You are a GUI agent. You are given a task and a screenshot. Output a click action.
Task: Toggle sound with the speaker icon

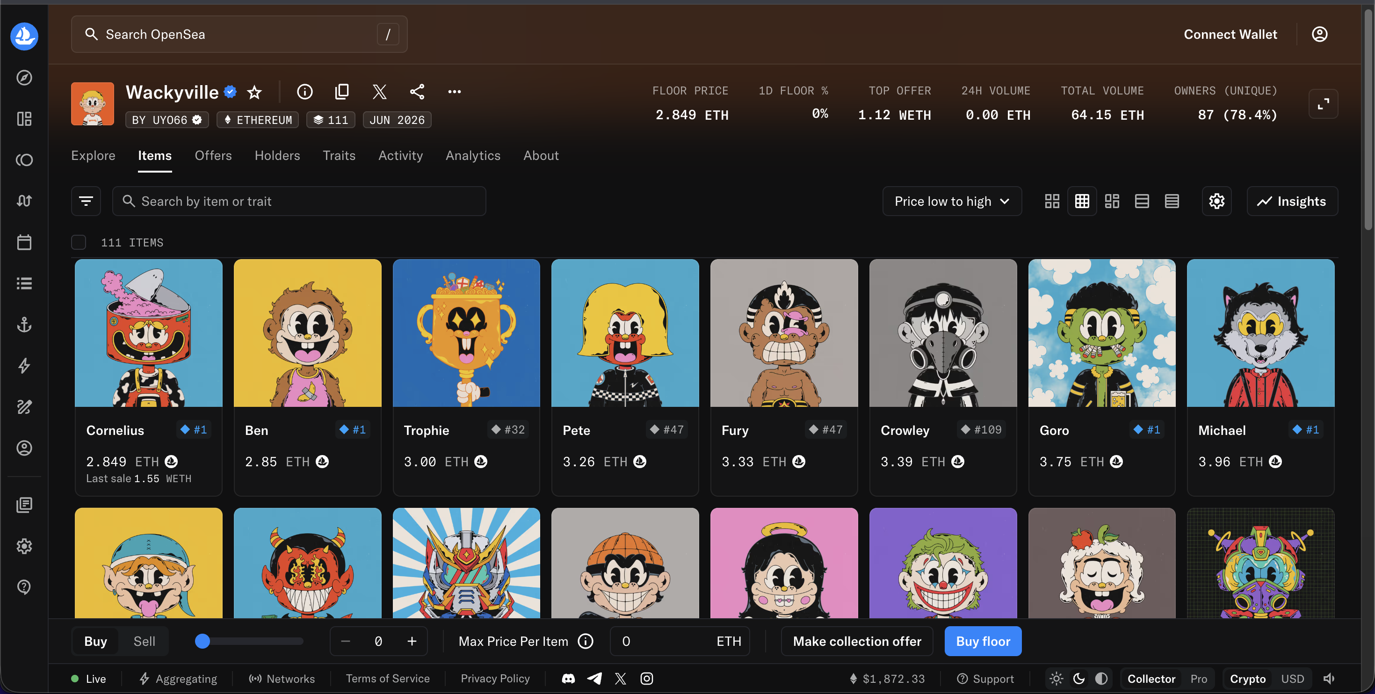pyautogui.click(x=1329, y=679)
